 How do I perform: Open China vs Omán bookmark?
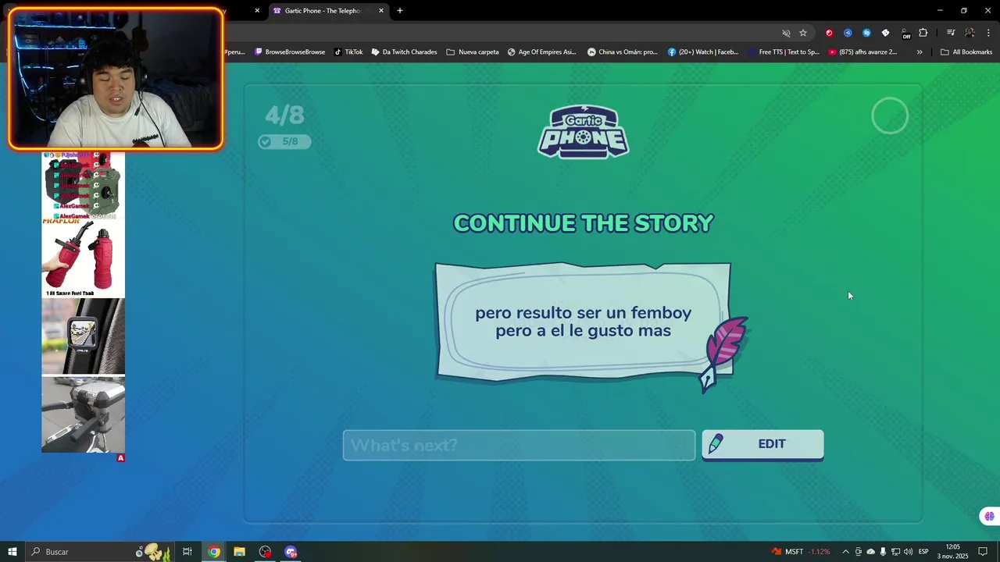(x=622, y=52)
